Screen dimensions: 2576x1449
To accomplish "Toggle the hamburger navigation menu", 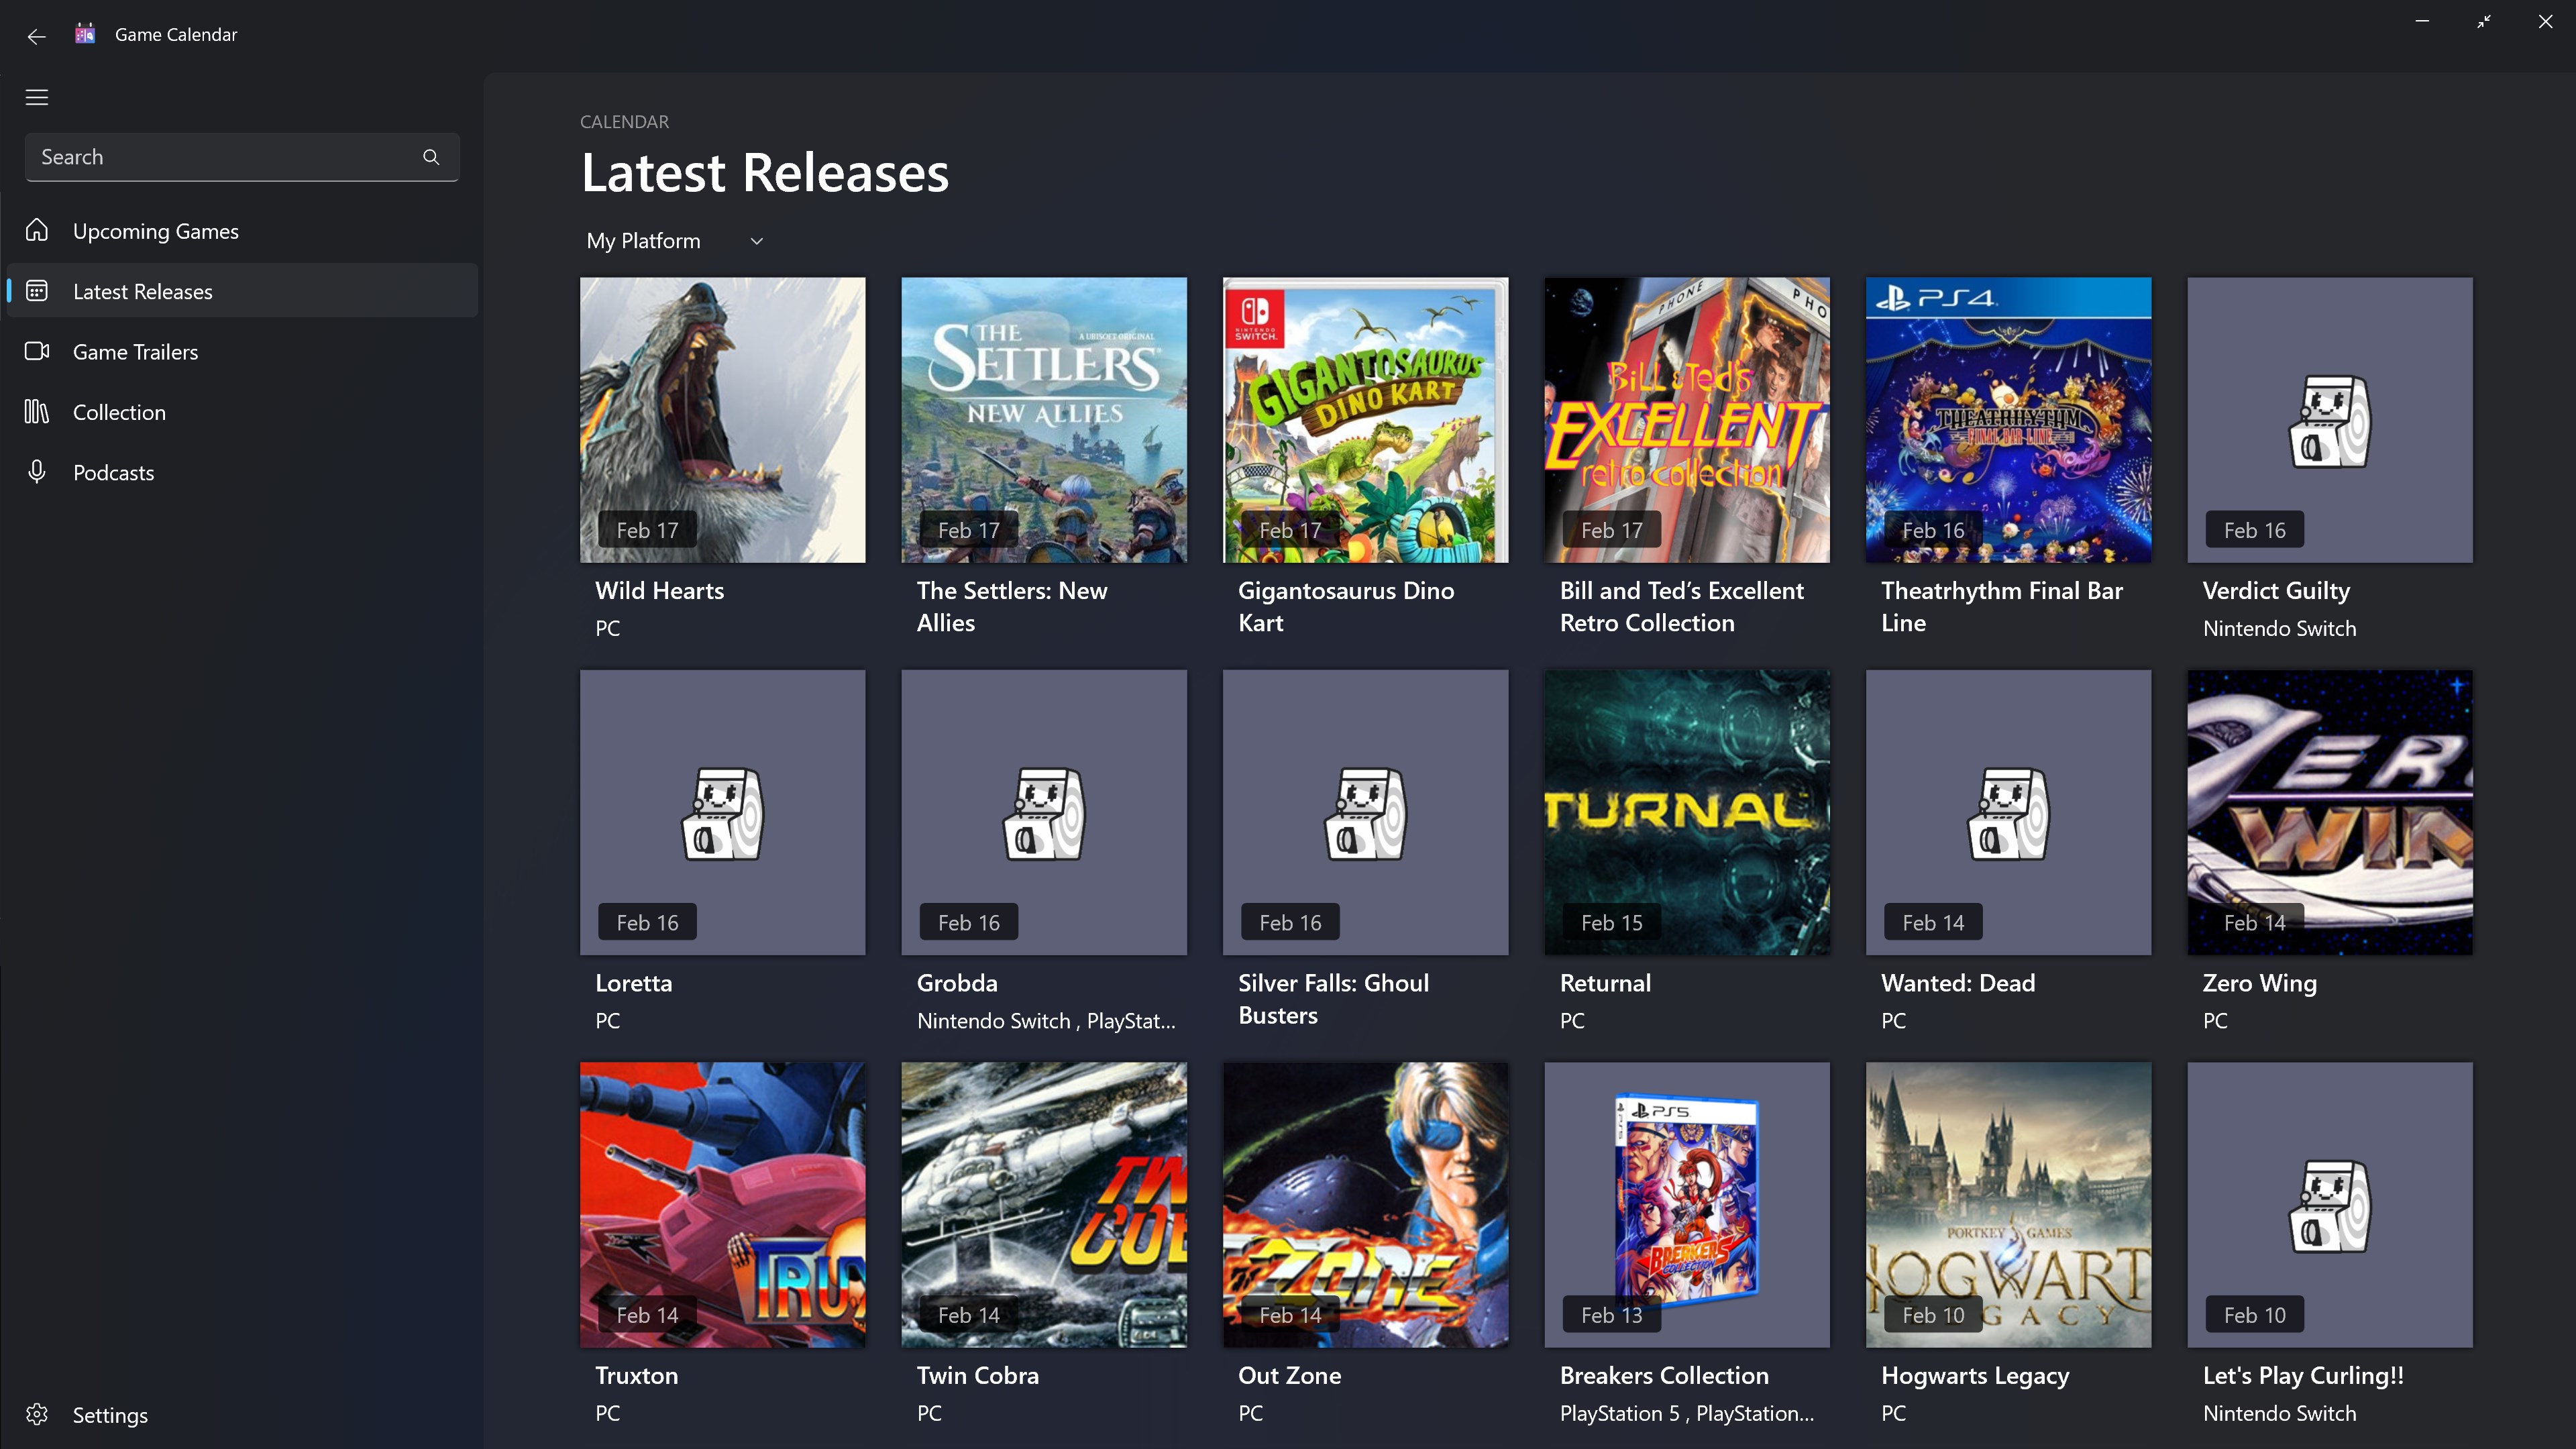I will pyautogui.click(x=37, y=97).
